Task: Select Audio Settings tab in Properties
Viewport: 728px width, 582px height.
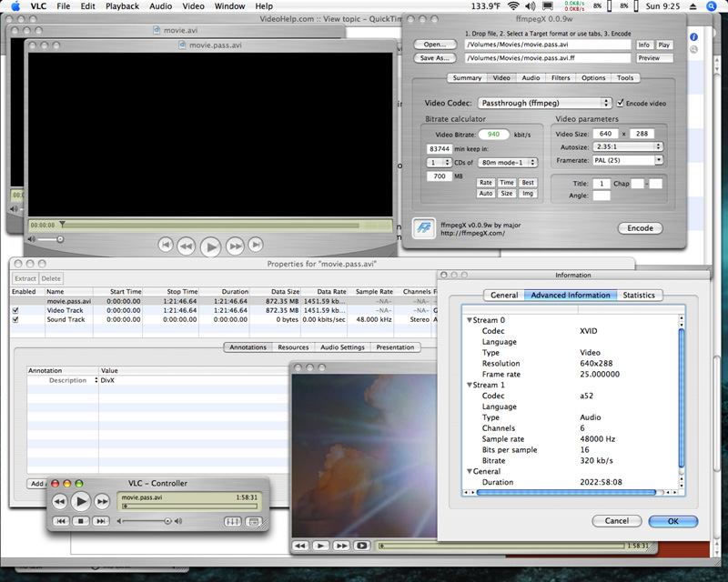Action: [x=343, y=347]
